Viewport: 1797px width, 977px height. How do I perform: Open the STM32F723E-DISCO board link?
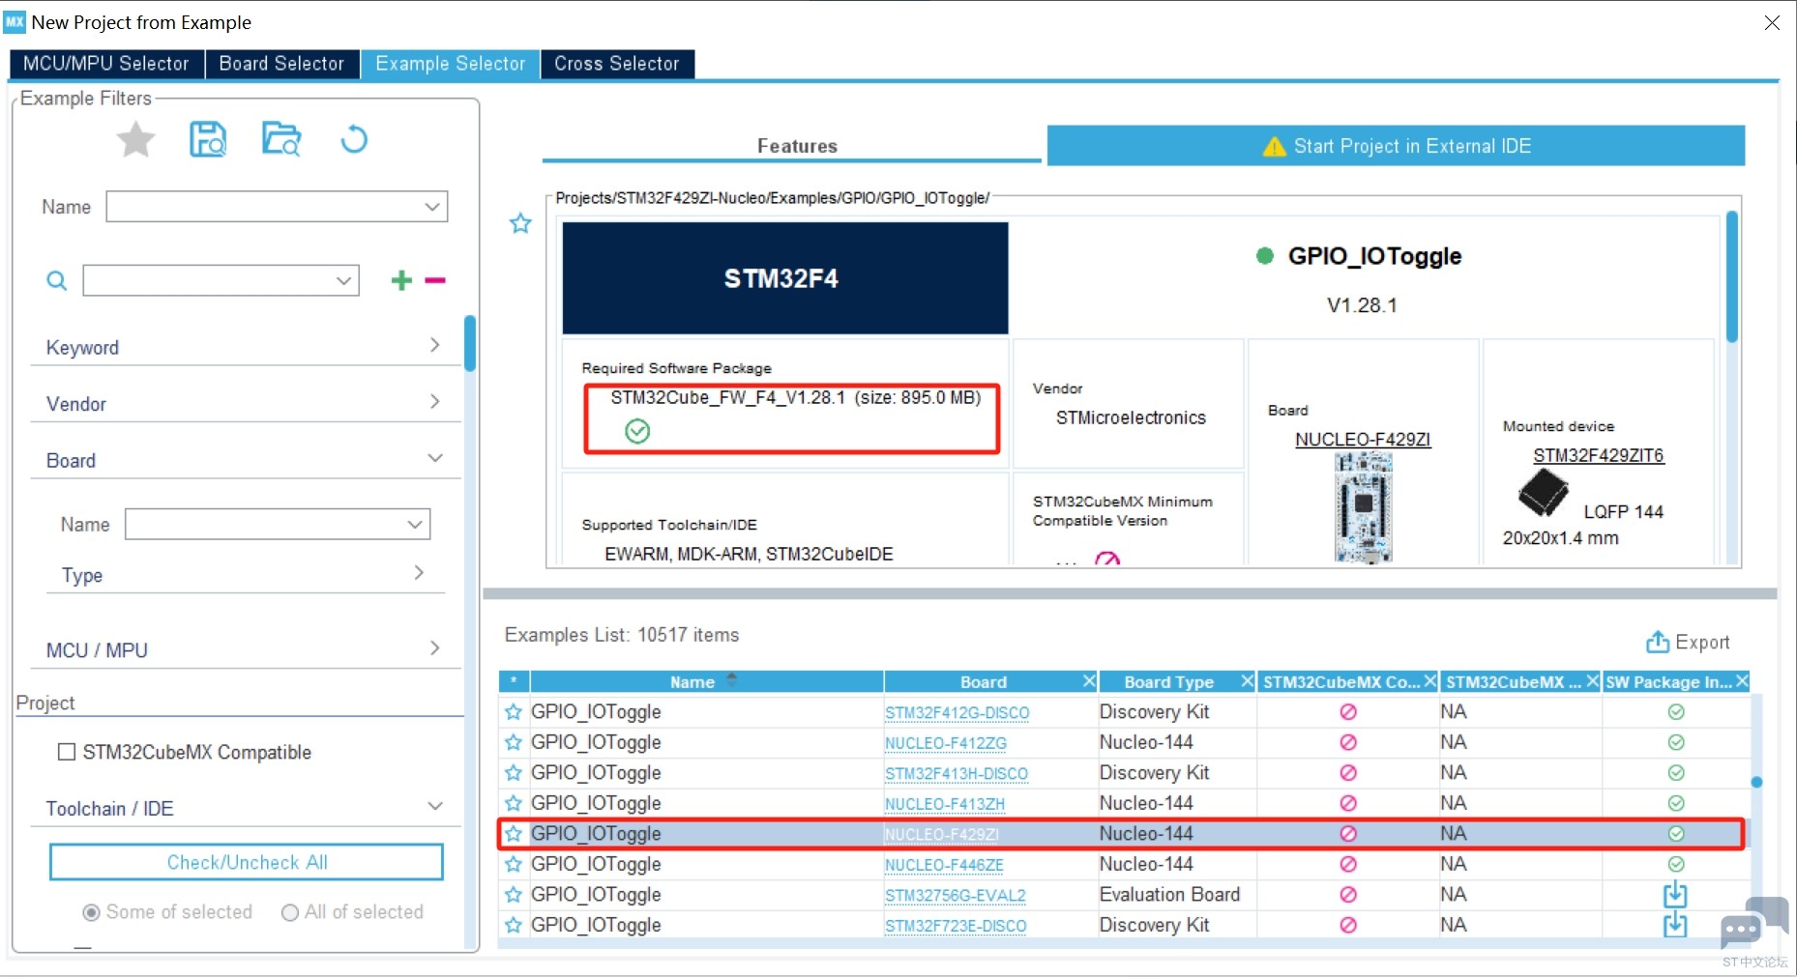956,926
